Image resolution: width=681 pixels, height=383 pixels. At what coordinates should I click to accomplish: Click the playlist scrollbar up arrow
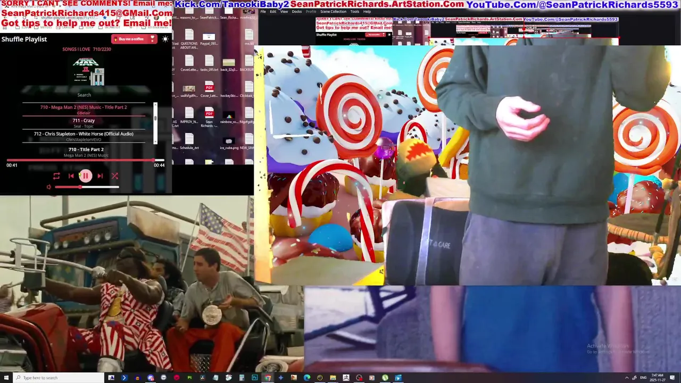point(155,105)
